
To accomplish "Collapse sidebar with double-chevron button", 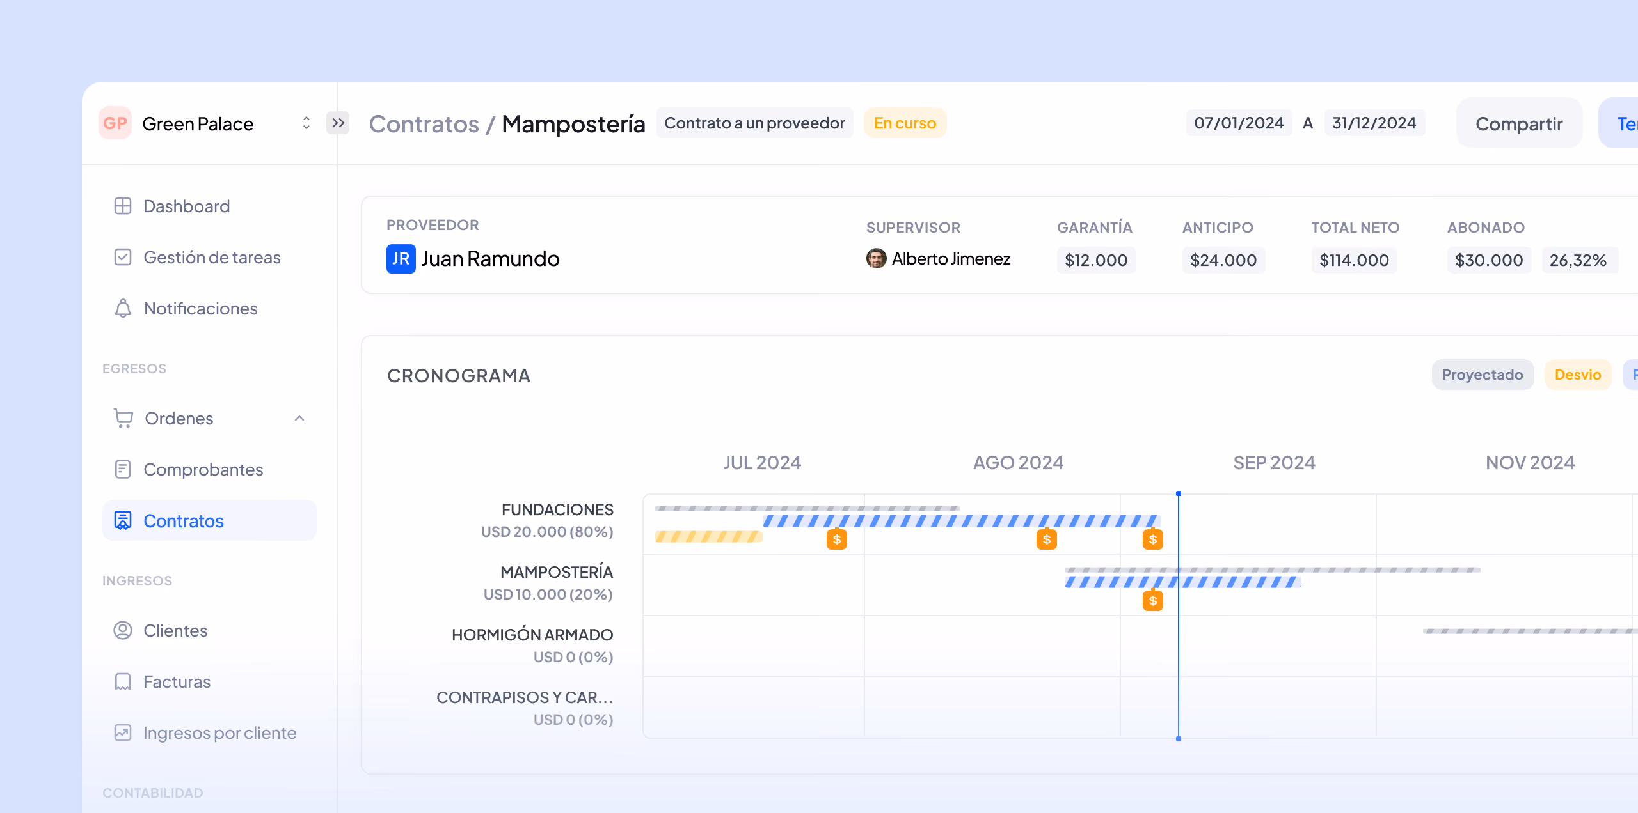I will point(338,123).
